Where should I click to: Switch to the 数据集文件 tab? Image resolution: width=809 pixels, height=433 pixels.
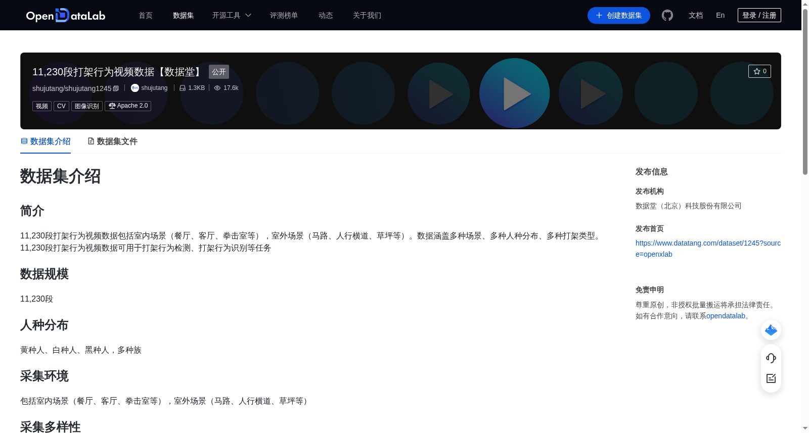point(112,141)
